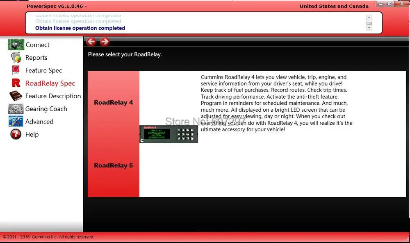Click the 'United States and Canada' label
Image resolution: width=410 pixels, height=243 pixels.
(334, 6)
